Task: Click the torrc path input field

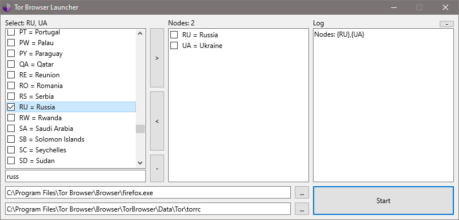Action: pyautogui.click(x=148, y=209)
